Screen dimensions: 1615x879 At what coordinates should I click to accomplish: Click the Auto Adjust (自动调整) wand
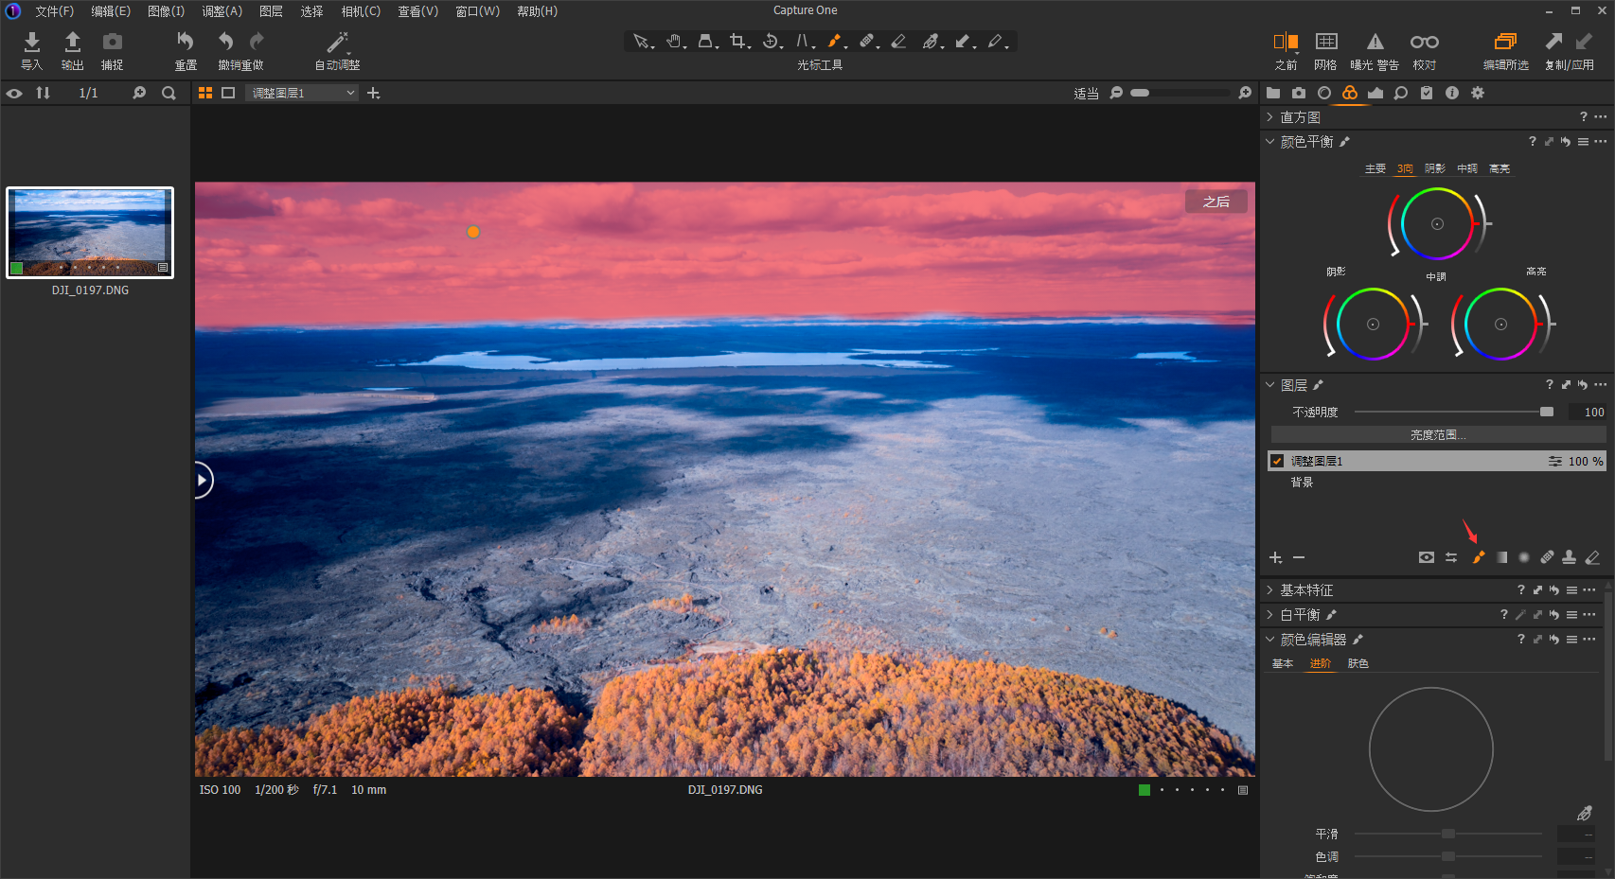coord(338,42)
